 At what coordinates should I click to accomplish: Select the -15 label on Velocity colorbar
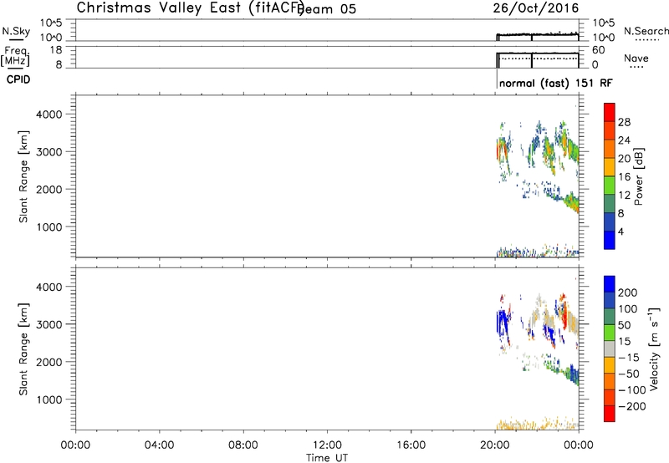[x=629, y=358]
